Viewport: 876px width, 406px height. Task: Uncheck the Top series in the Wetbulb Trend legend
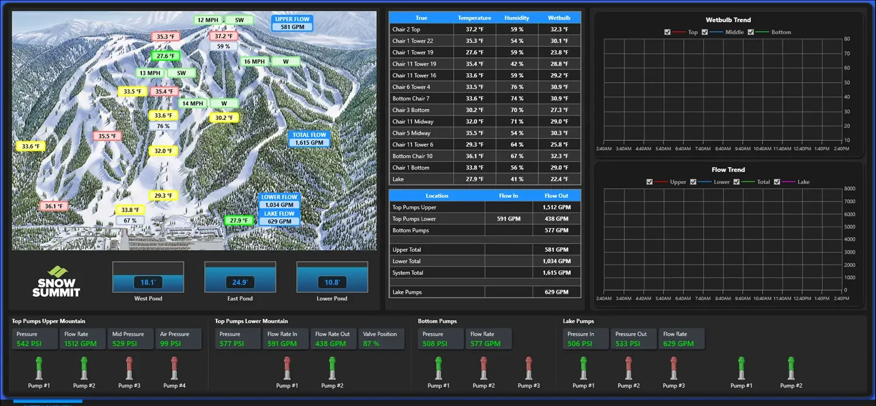(x=668, y=32)
